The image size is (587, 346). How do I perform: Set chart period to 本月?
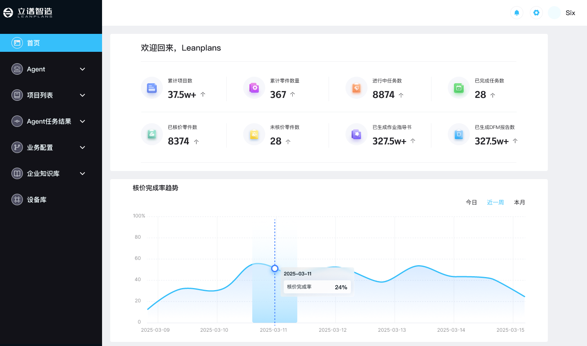(519, 202)
